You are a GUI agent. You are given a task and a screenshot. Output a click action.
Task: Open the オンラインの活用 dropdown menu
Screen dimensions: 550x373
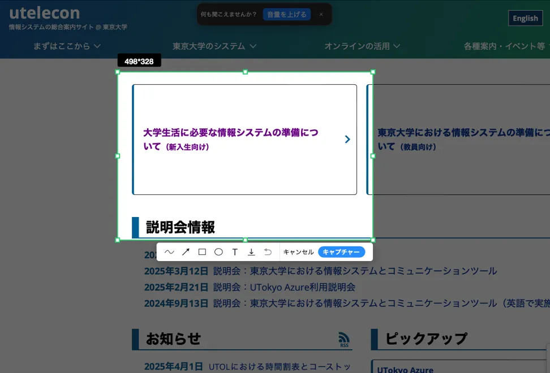point(362,46)
